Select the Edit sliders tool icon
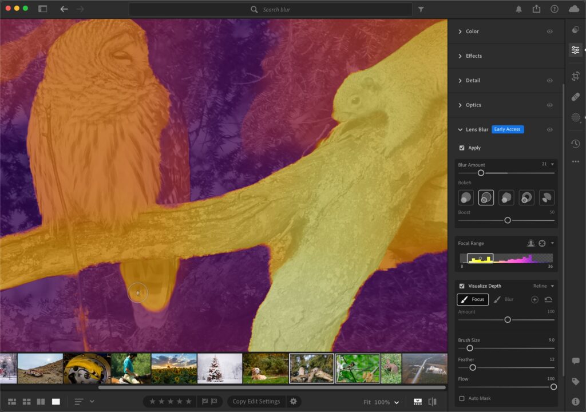 point(576,50)
